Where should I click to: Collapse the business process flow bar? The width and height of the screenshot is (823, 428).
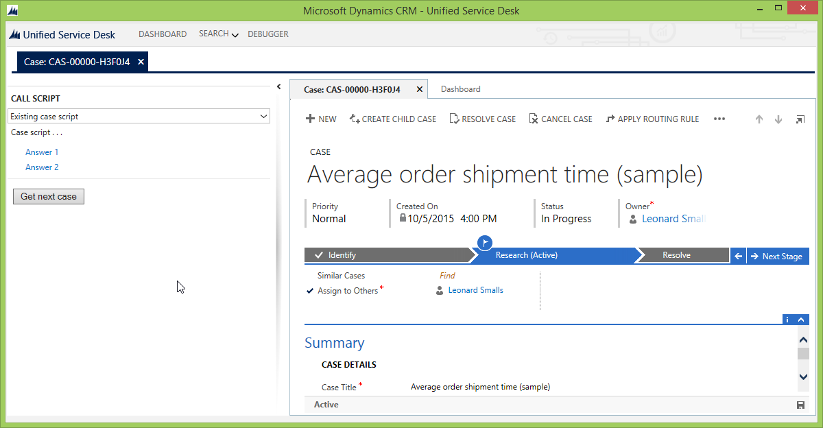point(801,320)
